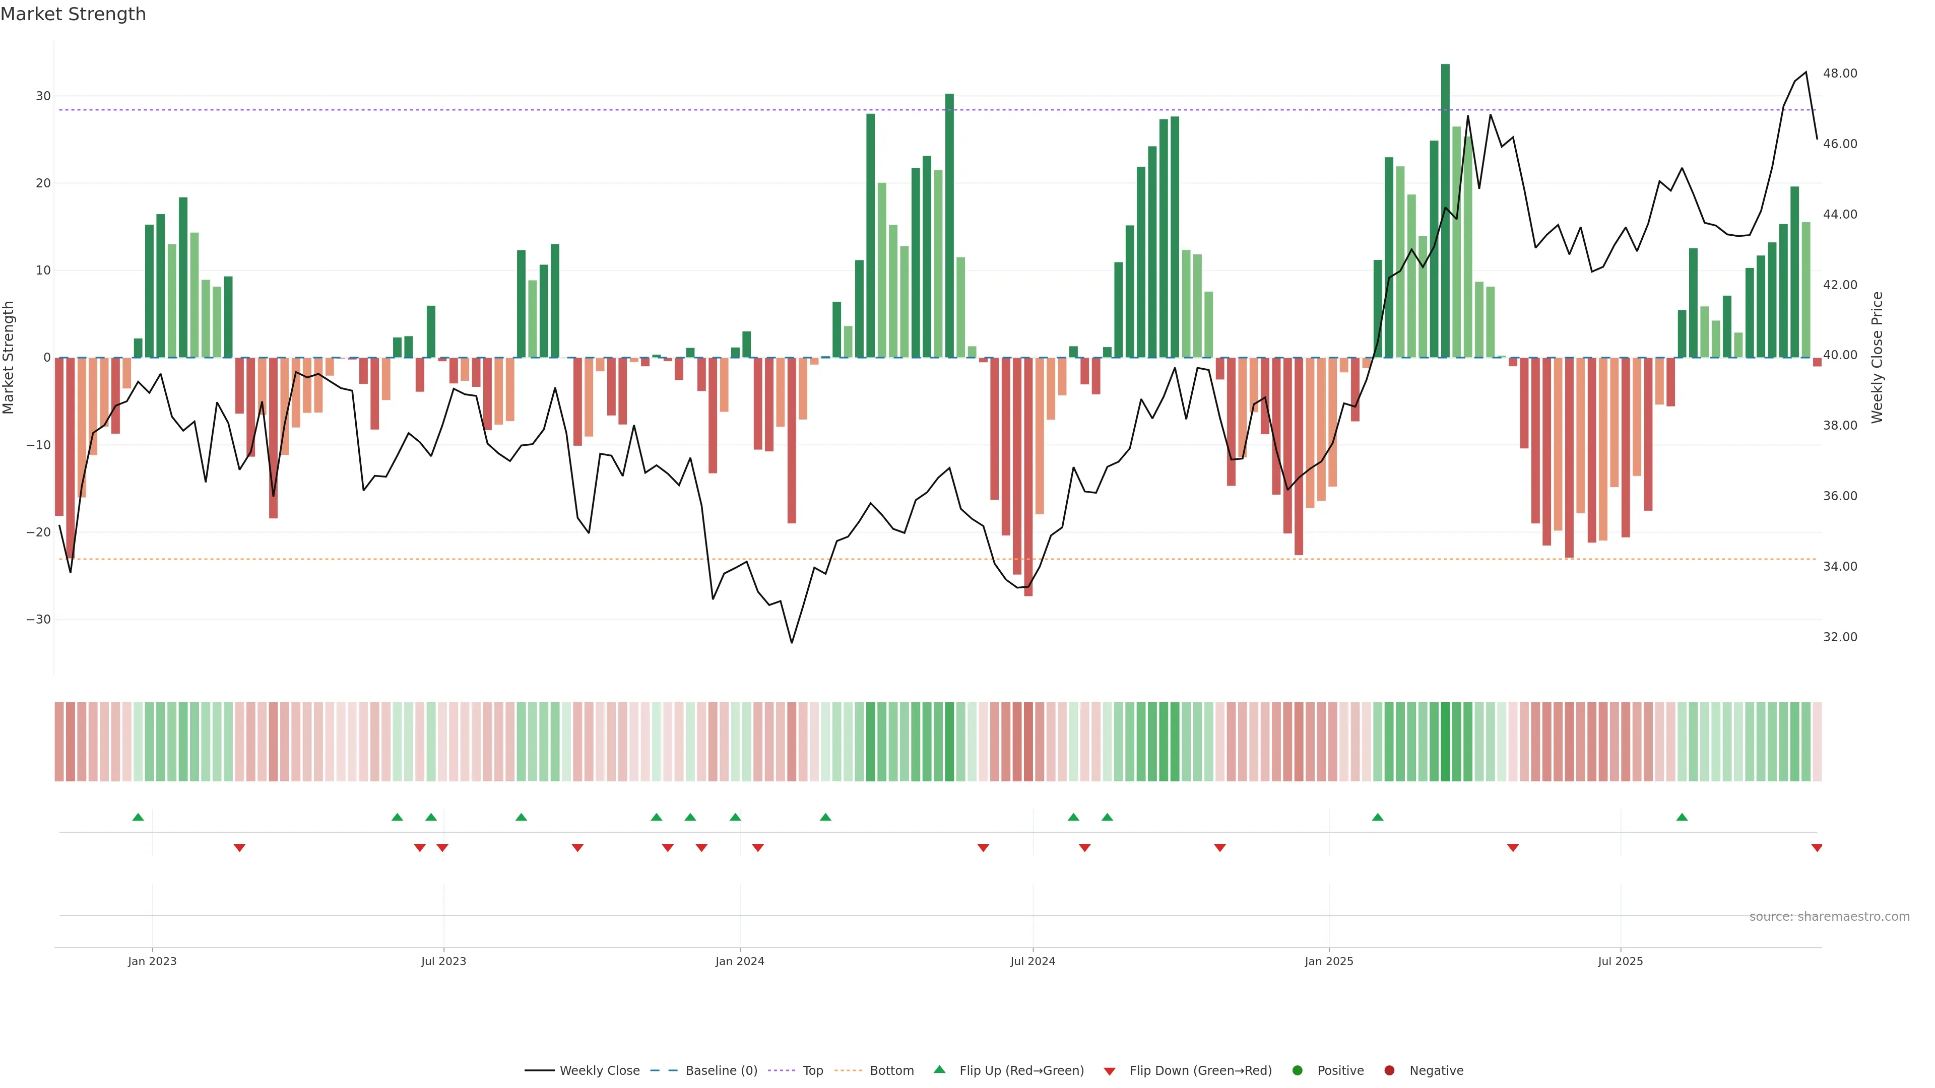Click the green Positive legend circle
This screenshot has width=1935, height=1088.
1297,1070
